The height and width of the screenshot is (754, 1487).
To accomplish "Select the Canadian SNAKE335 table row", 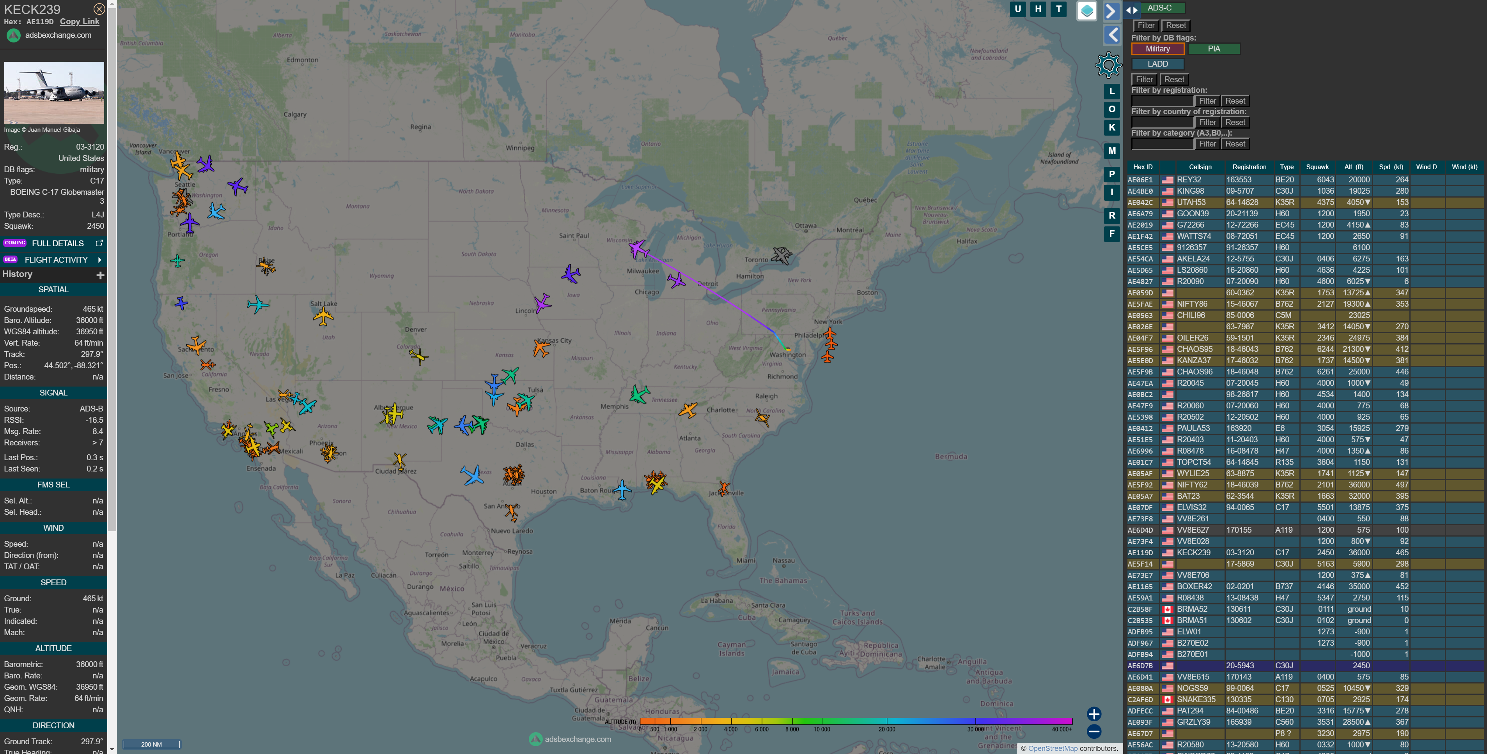I will coord(1304,700).
